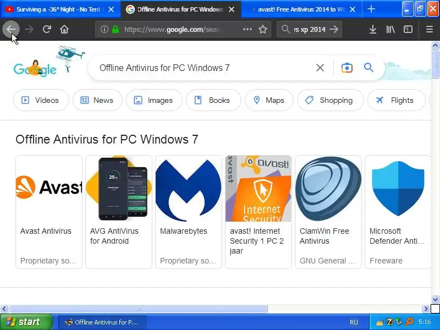Screen dimensions: 440x330
Task: Click the orange magnifier tray icon
Action: coord(409,322)
